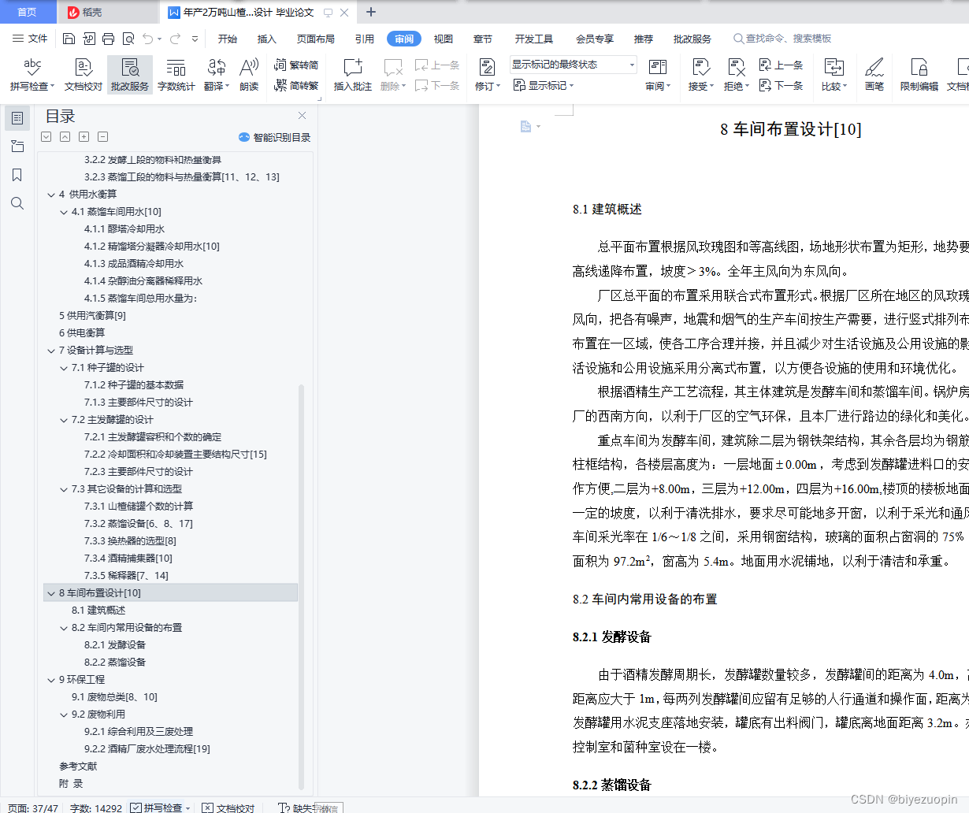
Task: Go to the 首页 home tab
Action: (x=27, y=12)
